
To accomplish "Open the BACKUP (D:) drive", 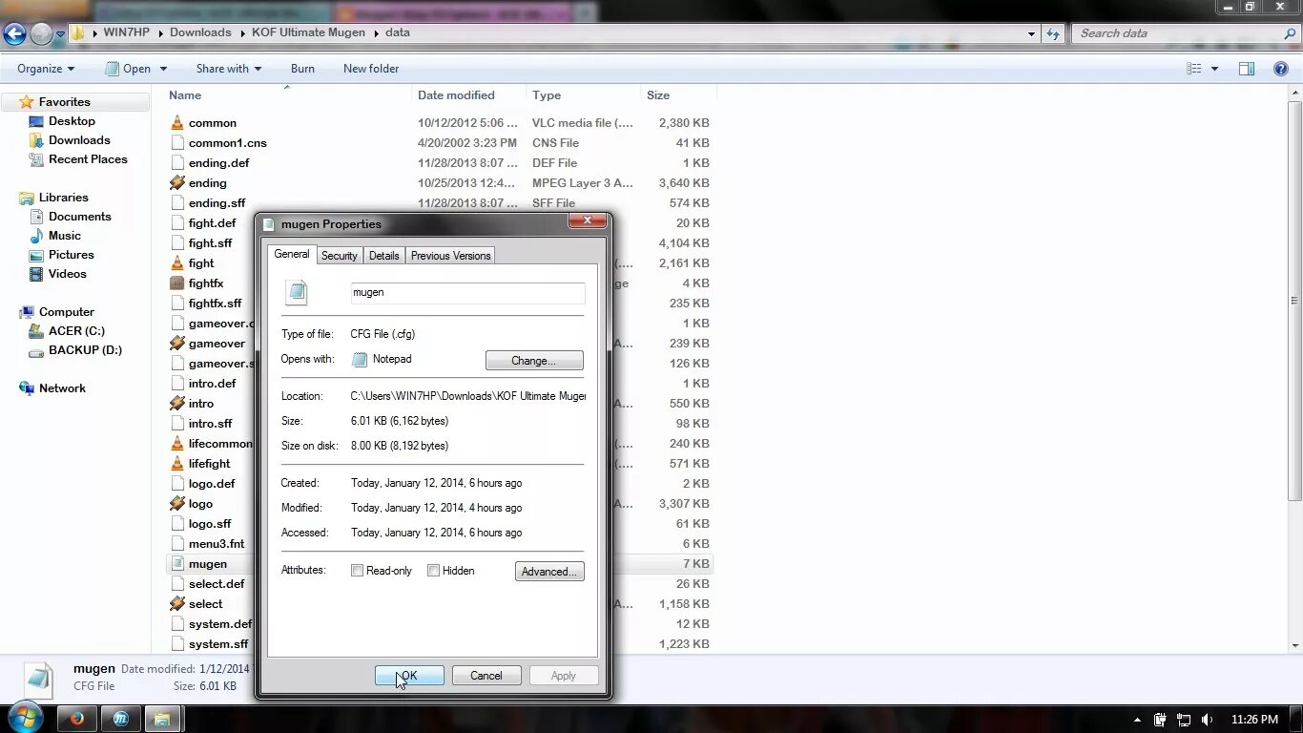I will pyautogui.click(x=85, y=350).
